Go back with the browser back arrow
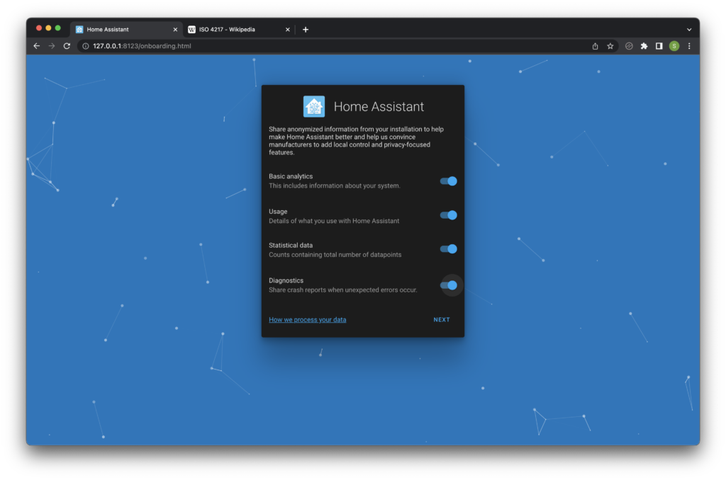726x480 pixels. tap(37, 46)
